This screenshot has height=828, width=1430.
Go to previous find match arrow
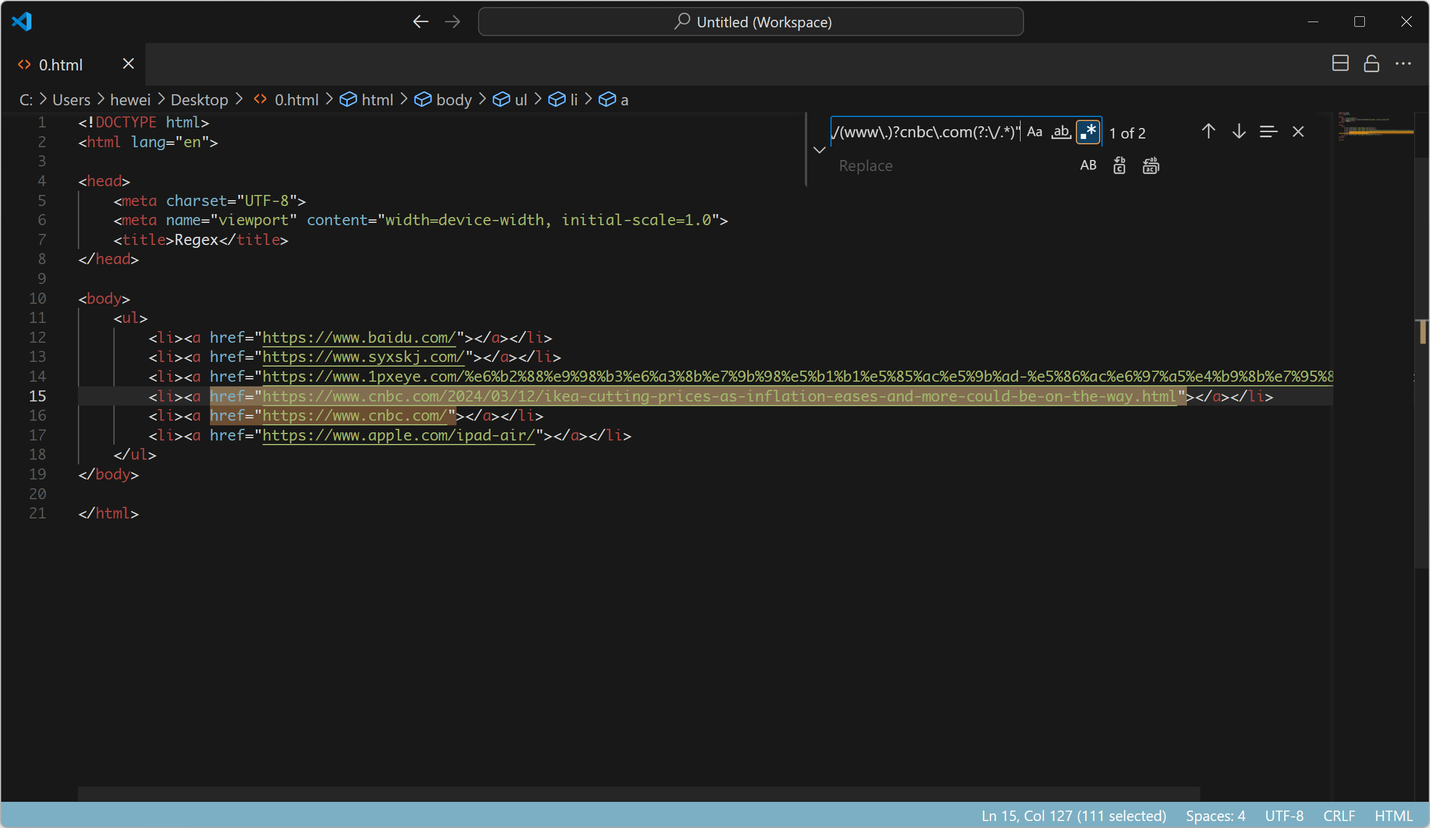point(1208,132)
